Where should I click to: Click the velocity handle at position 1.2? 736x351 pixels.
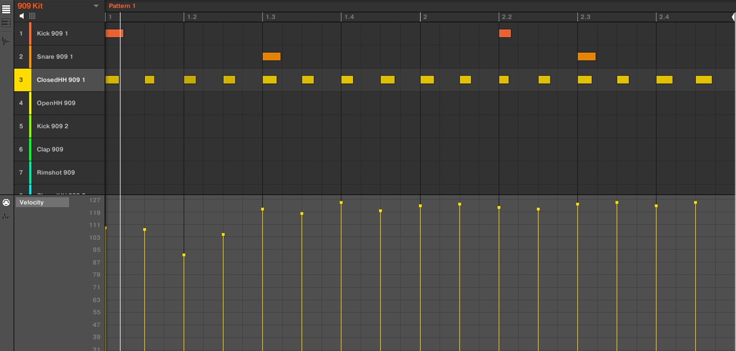(x=184, y=255)
